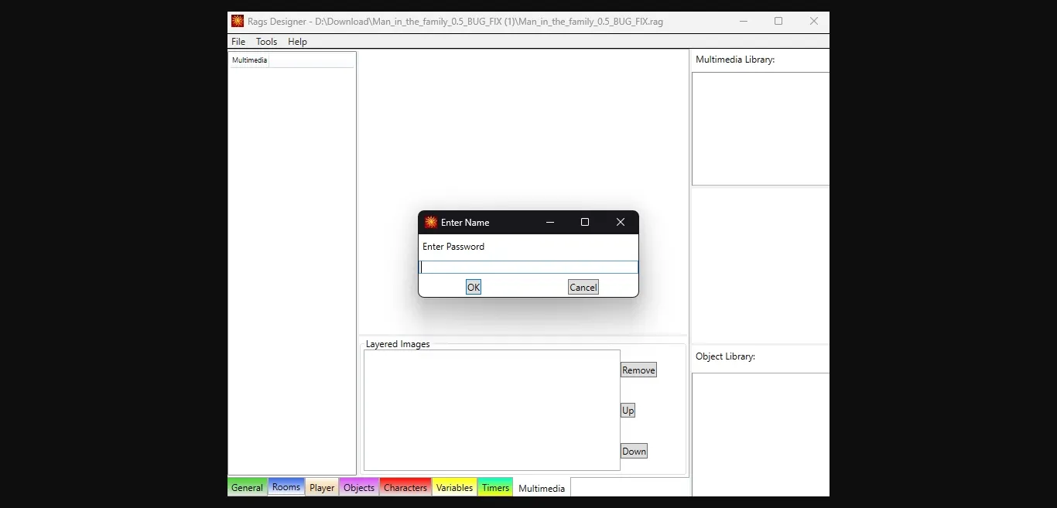Open the Tools menu
1057x508 pixels.
tap(266, 42)
